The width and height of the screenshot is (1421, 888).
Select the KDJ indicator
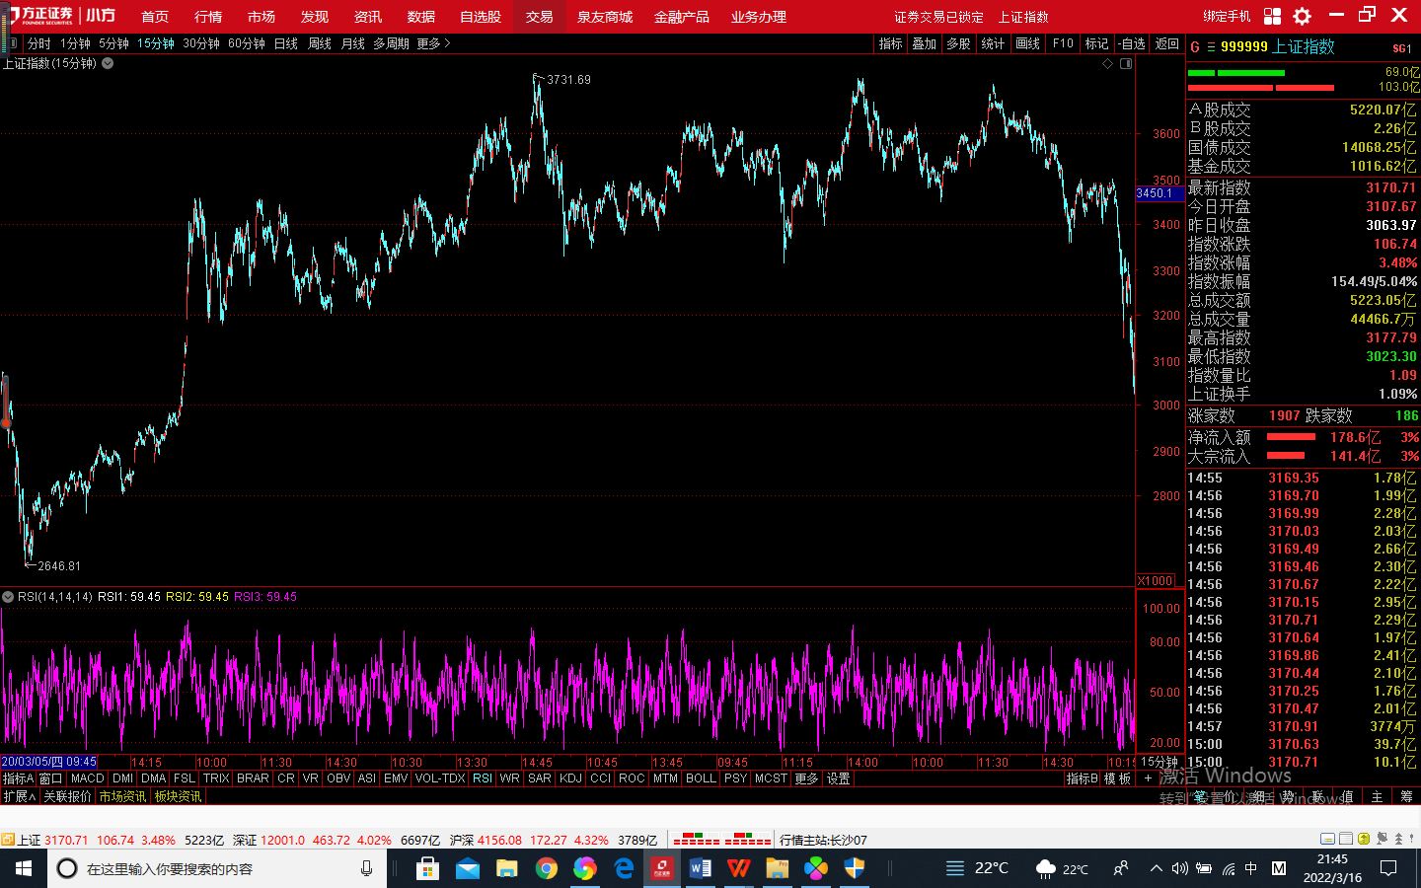pos(570,778)
